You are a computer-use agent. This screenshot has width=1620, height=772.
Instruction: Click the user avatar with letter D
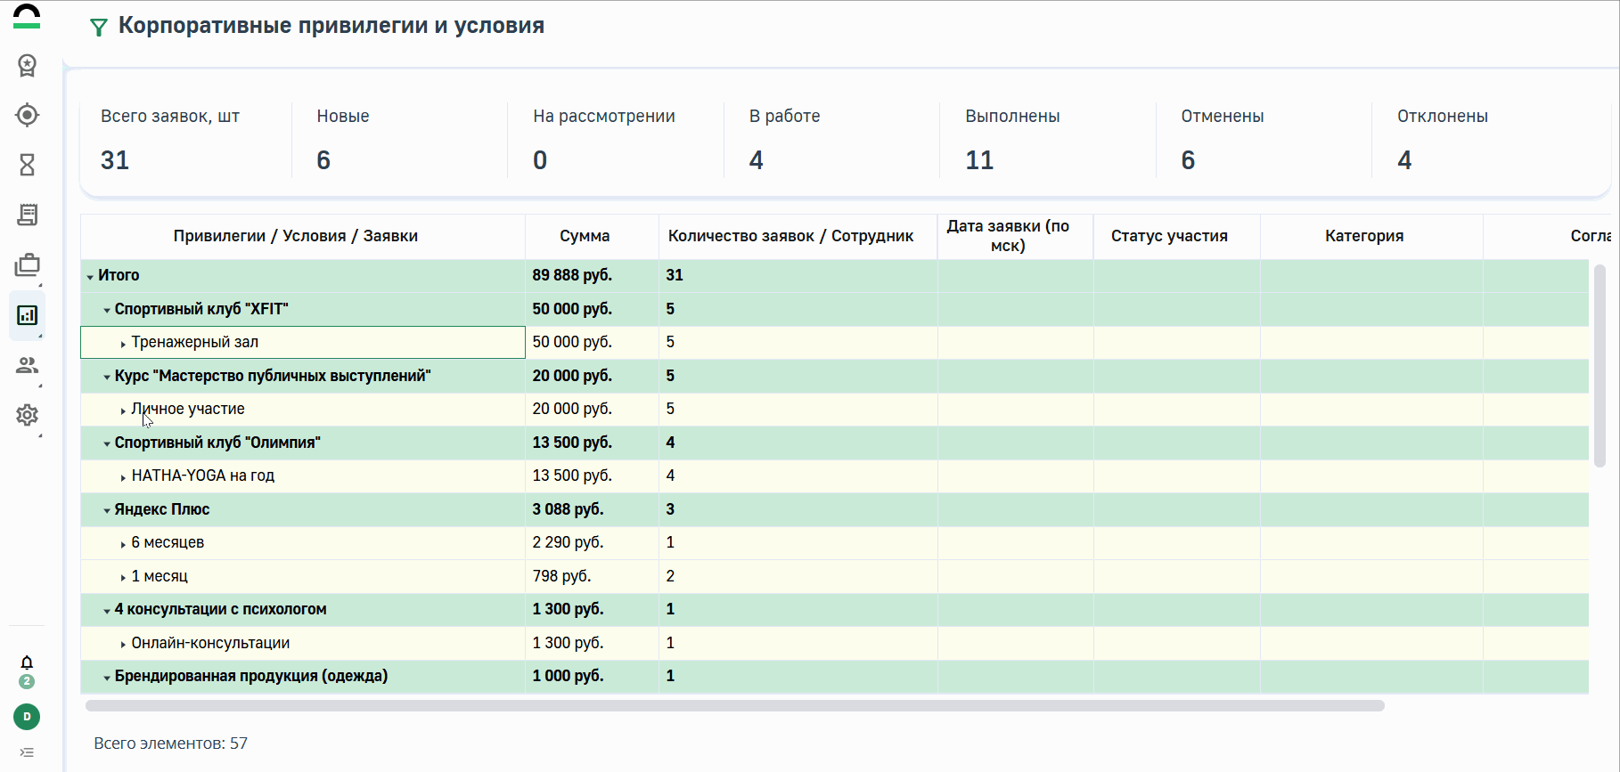(x=27, y=717)
